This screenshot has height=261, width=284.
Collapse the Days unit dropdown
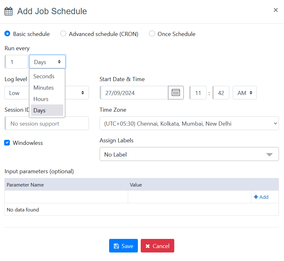click(47, 62)
